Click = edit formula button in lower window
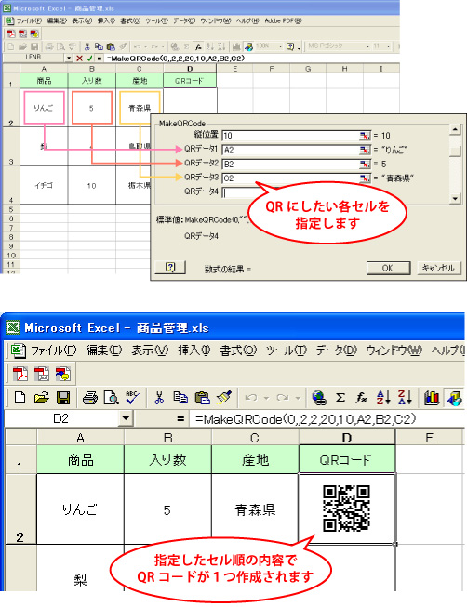The width and height of the screenshot is (467, 607). pos(180,418)
